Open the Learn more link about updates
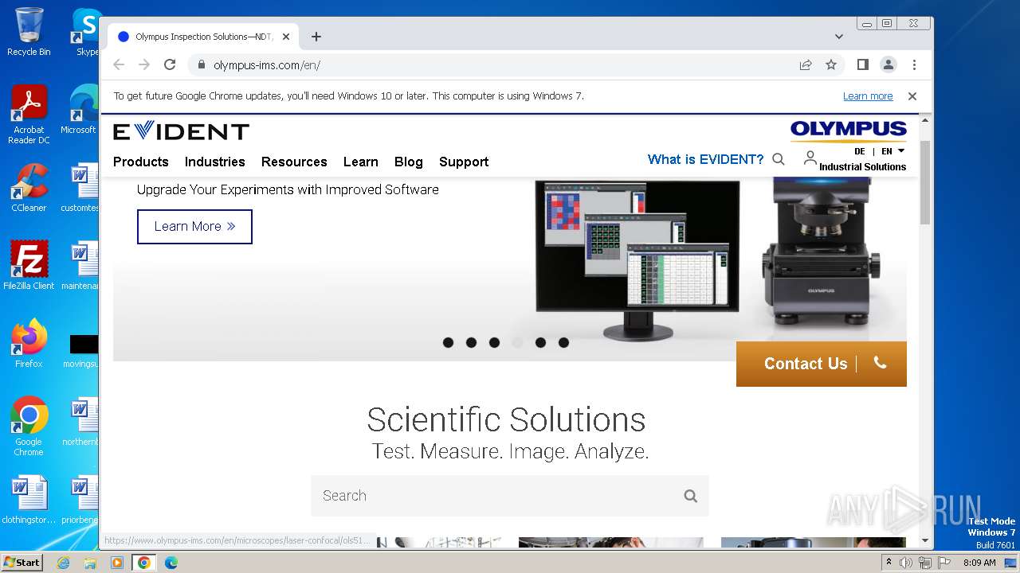Viewport: 1020px width, 573px height. click(x=868, y=96)
